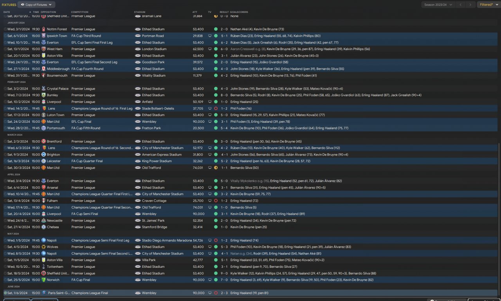Click the Burnley club badge
The height and width of the screenshot is (301, 501).
pos(43,95)
